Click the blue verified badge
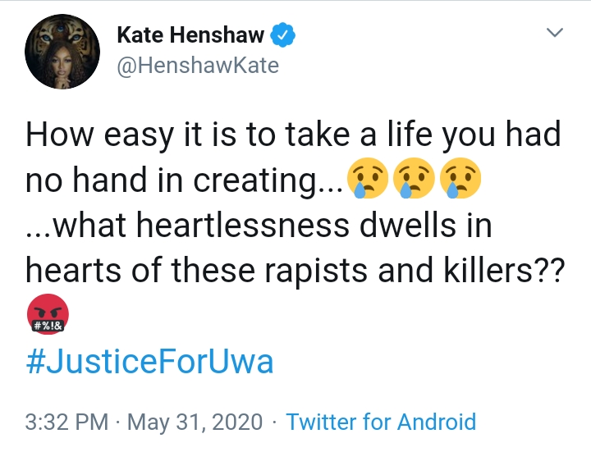The width and height of the screenshot is (591, 452). [x=284, y=35]
